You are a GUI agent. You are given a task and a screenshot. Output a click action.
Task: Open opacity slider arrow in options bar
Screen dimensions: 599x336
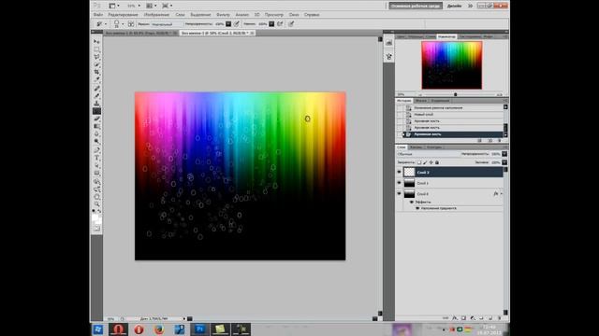pyautogui.click(x=228, y=24)
